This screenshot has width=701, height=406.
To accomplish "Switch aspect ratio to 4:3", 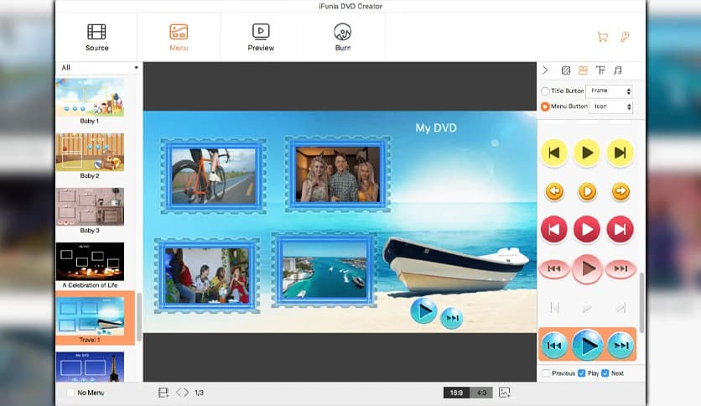I will tap(481, 393).
